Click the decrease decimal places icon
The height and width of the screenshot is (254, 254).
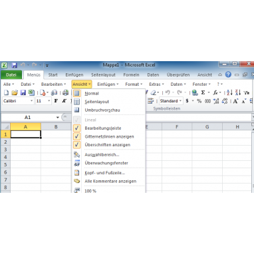click(225, 101)
